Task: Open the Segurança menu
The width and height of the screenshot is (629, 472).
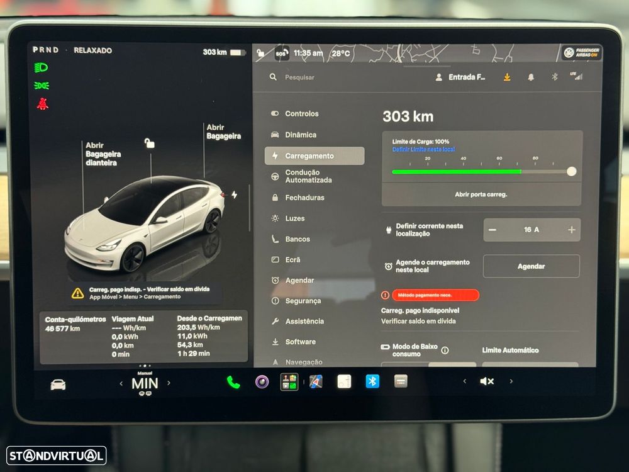Action: click(296, 301)
